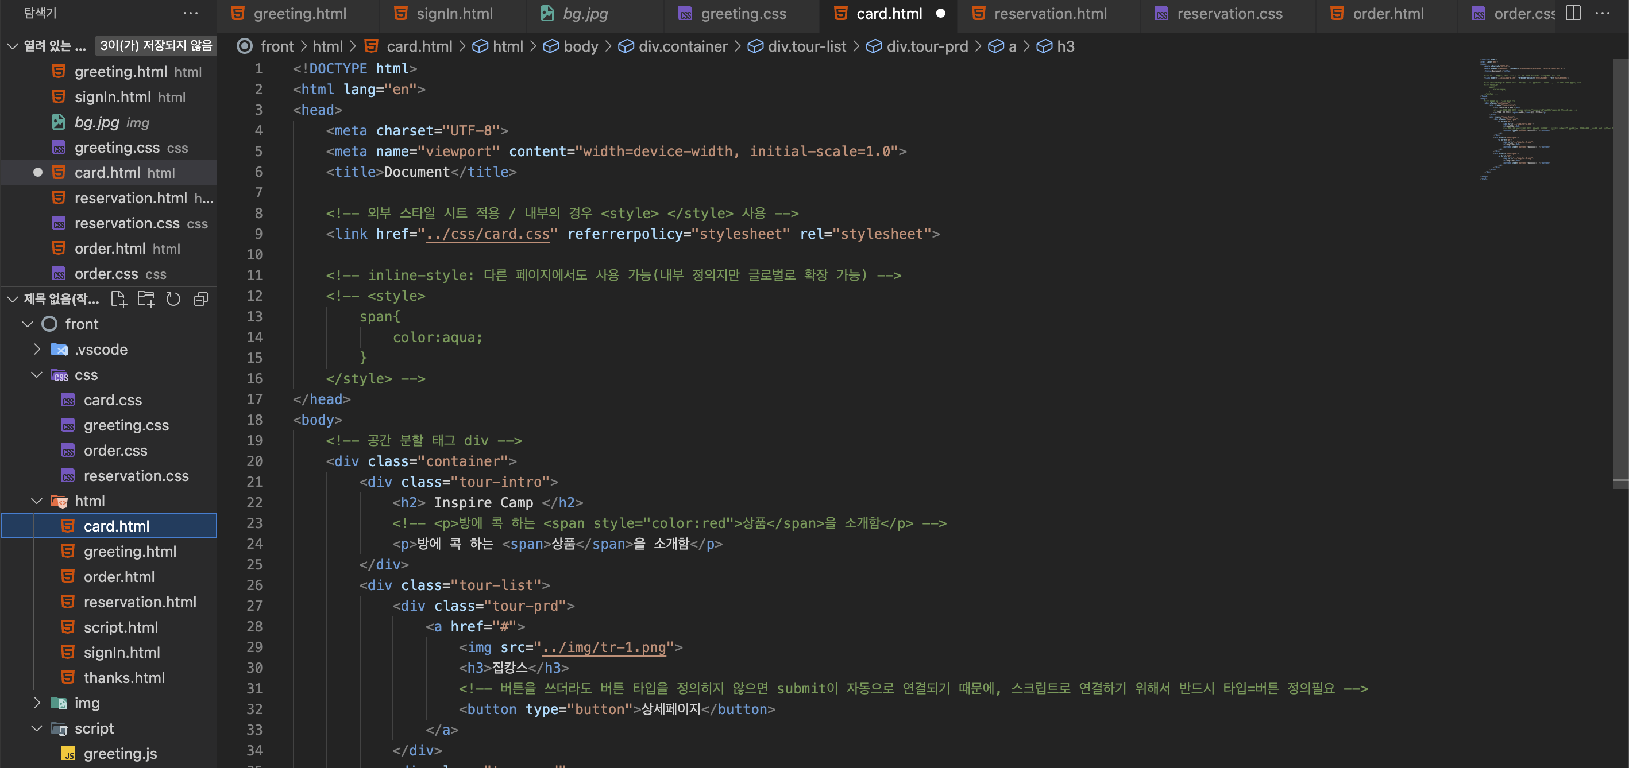Open editor More Actions ellipsis at top right
This screenshot has height=768, width=1629.
coord(1603,13)
